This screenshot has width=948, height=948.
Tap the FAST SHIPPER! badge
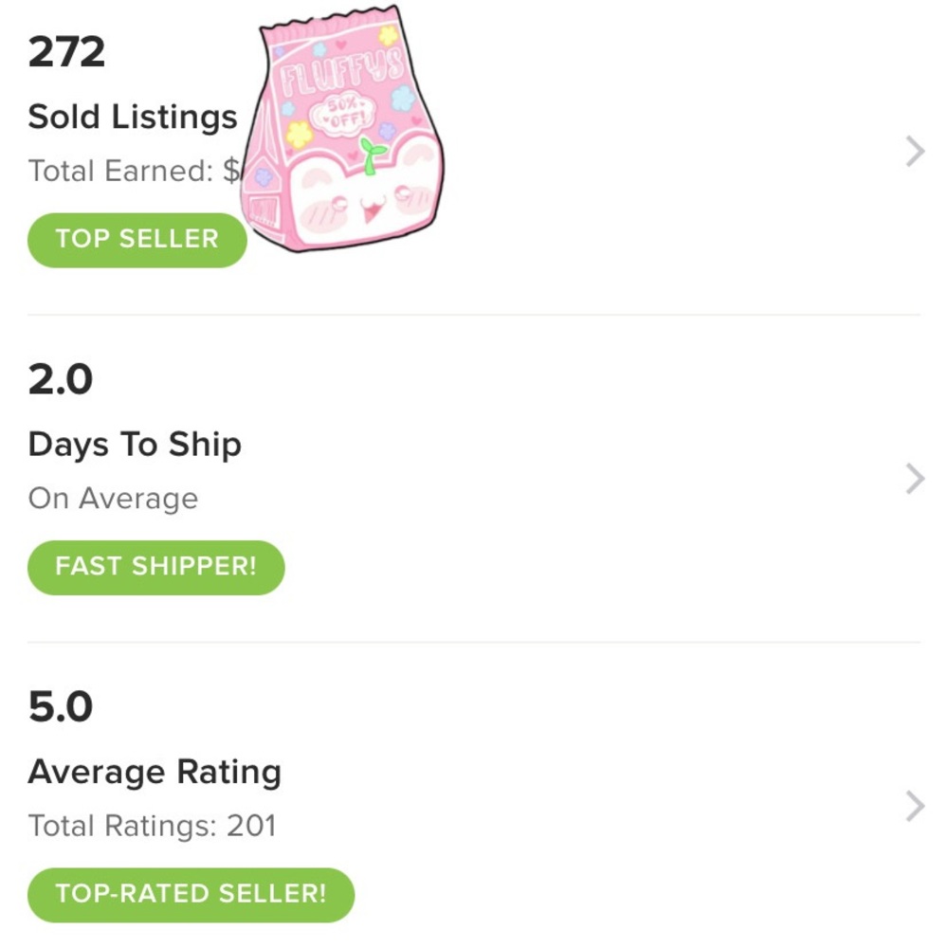pyautogui.click(x=155, y=567)
